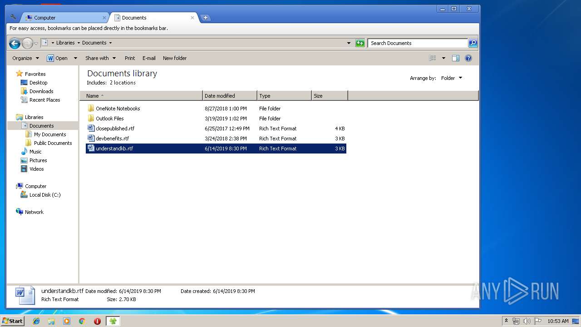The width and height of the screenshot is (581, 327).
Task: Toggle the preview pane icon
Action: pos(456,58)
